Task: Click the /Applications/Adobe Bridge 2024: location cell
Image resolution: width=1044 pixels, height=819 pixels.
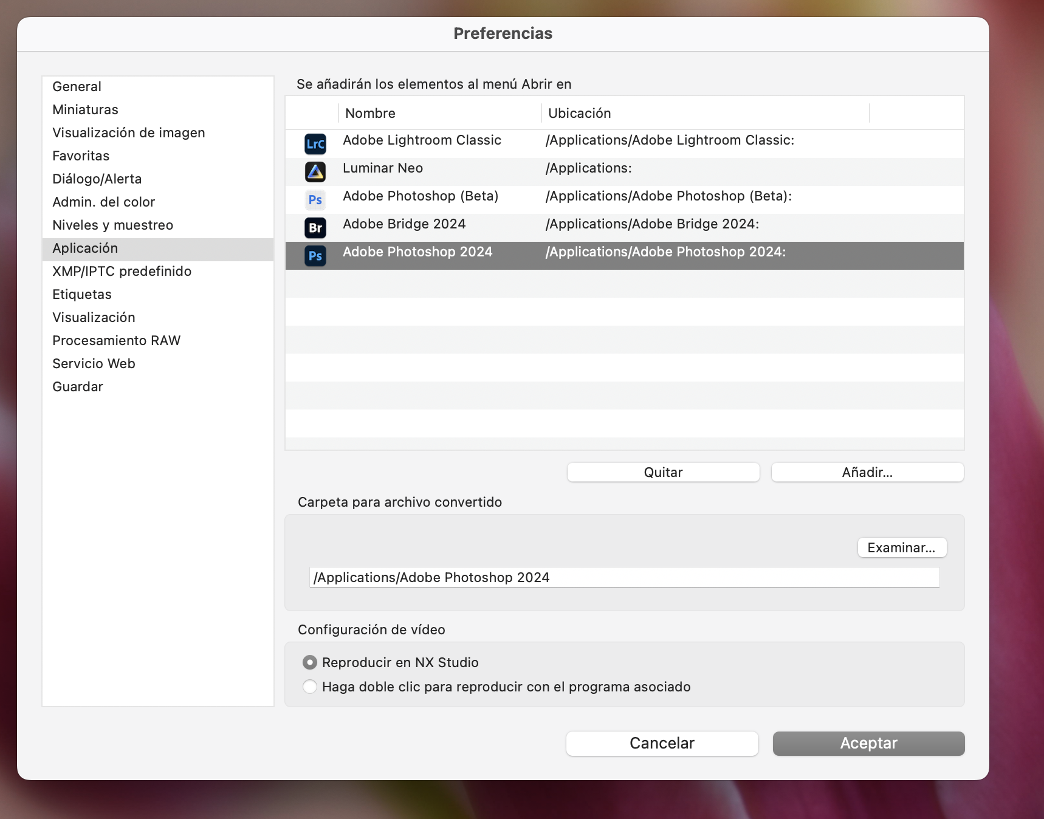Action: (652, 224)
